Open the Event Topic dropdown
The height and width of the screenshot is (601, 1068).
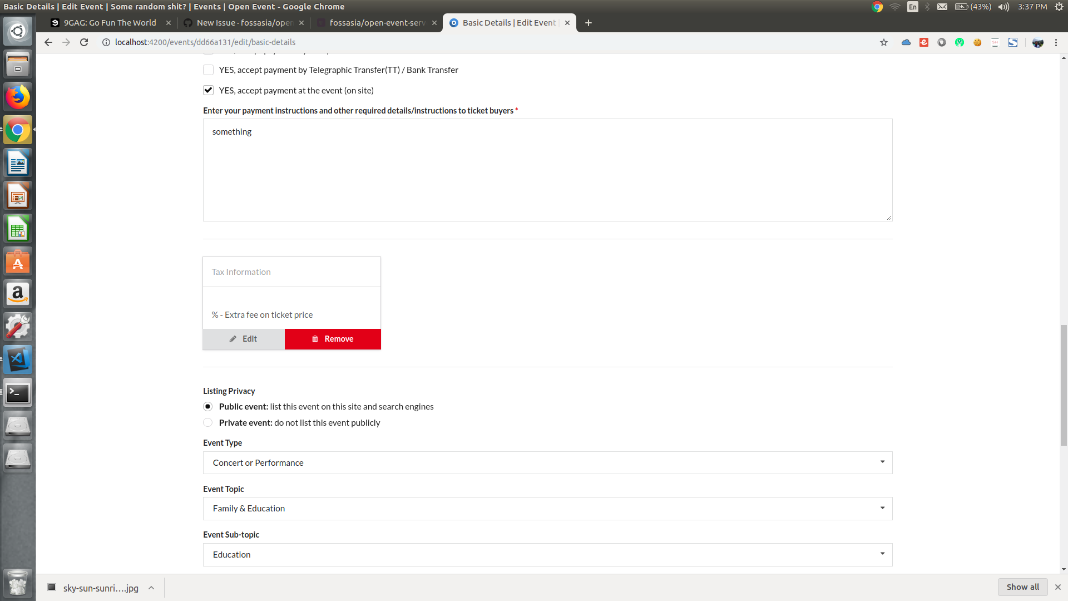(547, 509)
